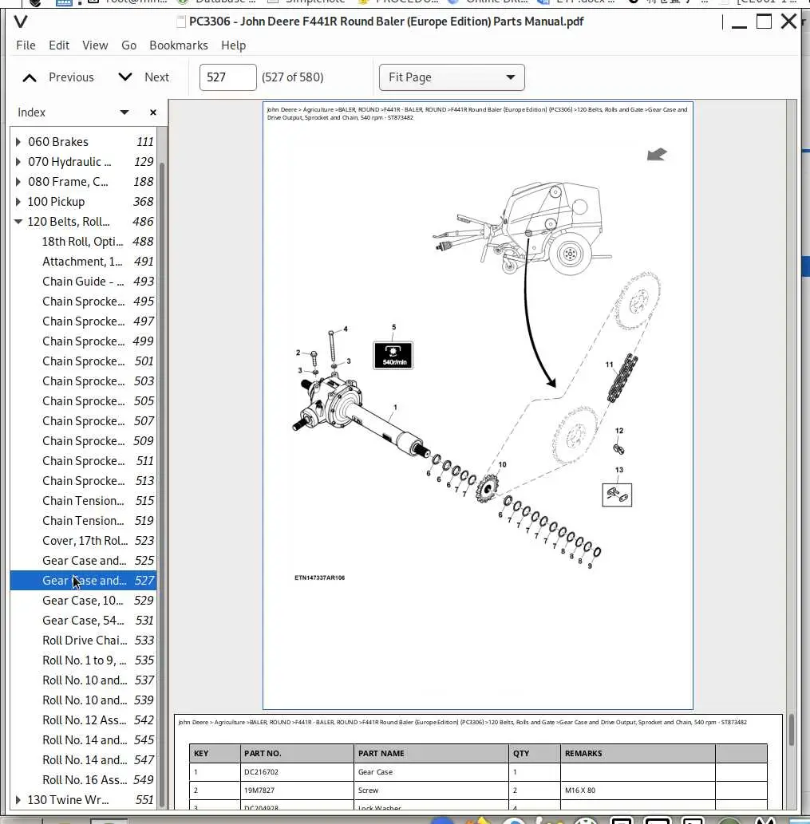
Task: Click the Next page down-arrow icon
Action: pos(125,77)
